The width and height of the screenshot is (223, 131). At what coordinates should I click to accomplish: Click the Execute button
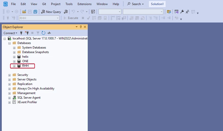[71, 18]
